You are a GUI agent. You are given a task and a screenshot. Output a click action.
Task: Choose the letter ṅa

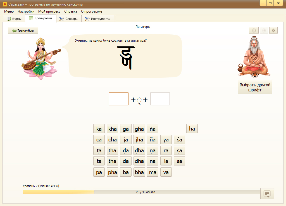click(x=152, y=129)
